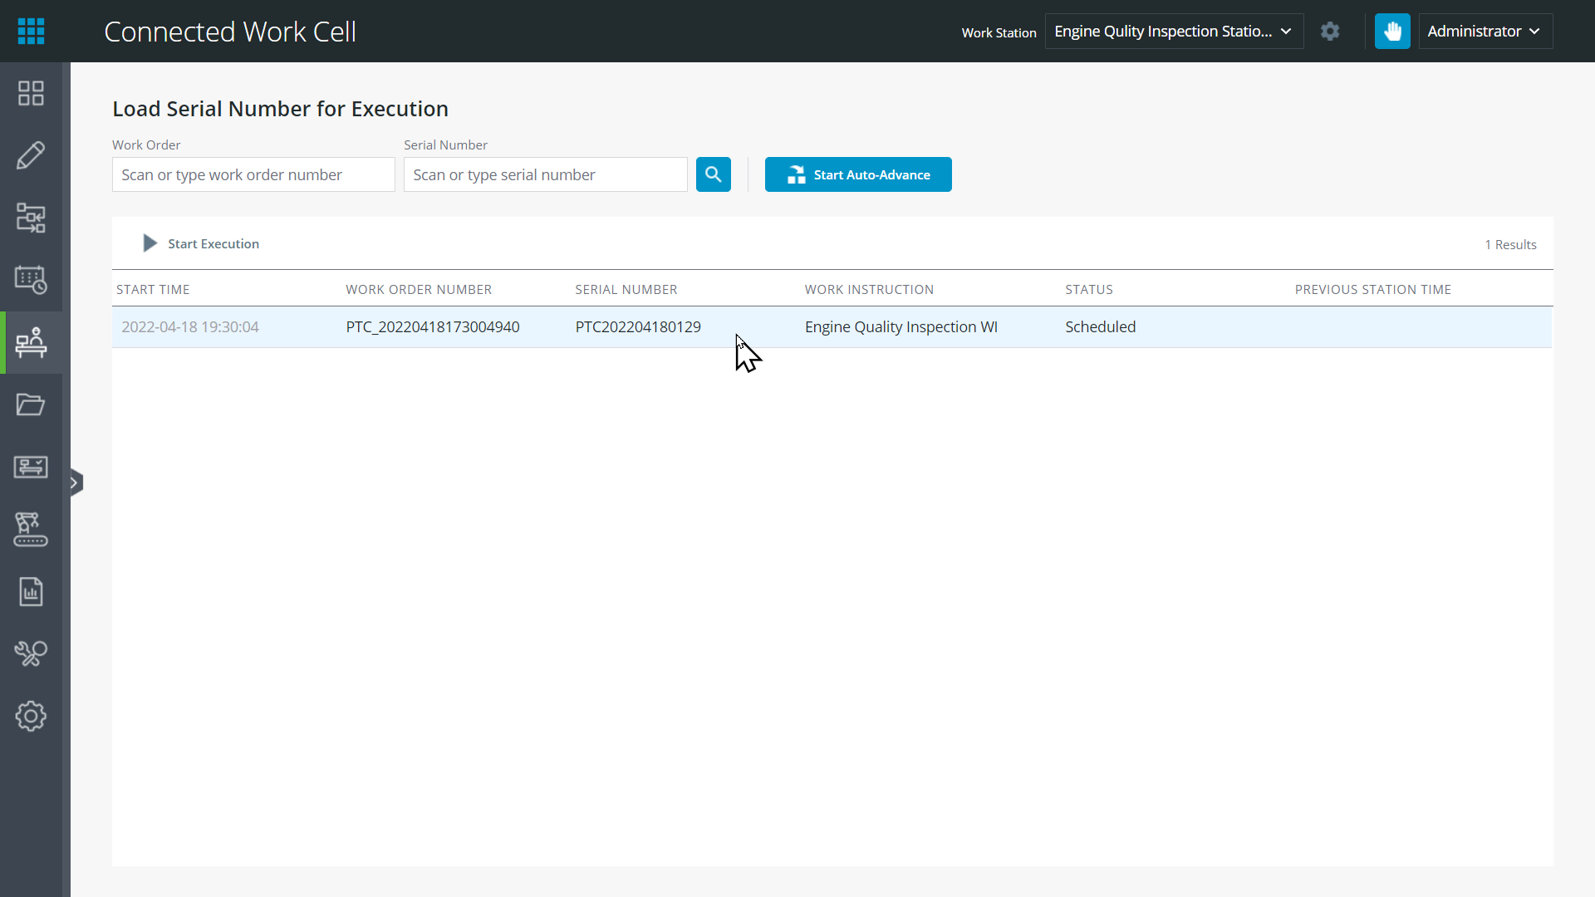Click the blue hand icon button

pyautogui.click(x=1392, y=32)
